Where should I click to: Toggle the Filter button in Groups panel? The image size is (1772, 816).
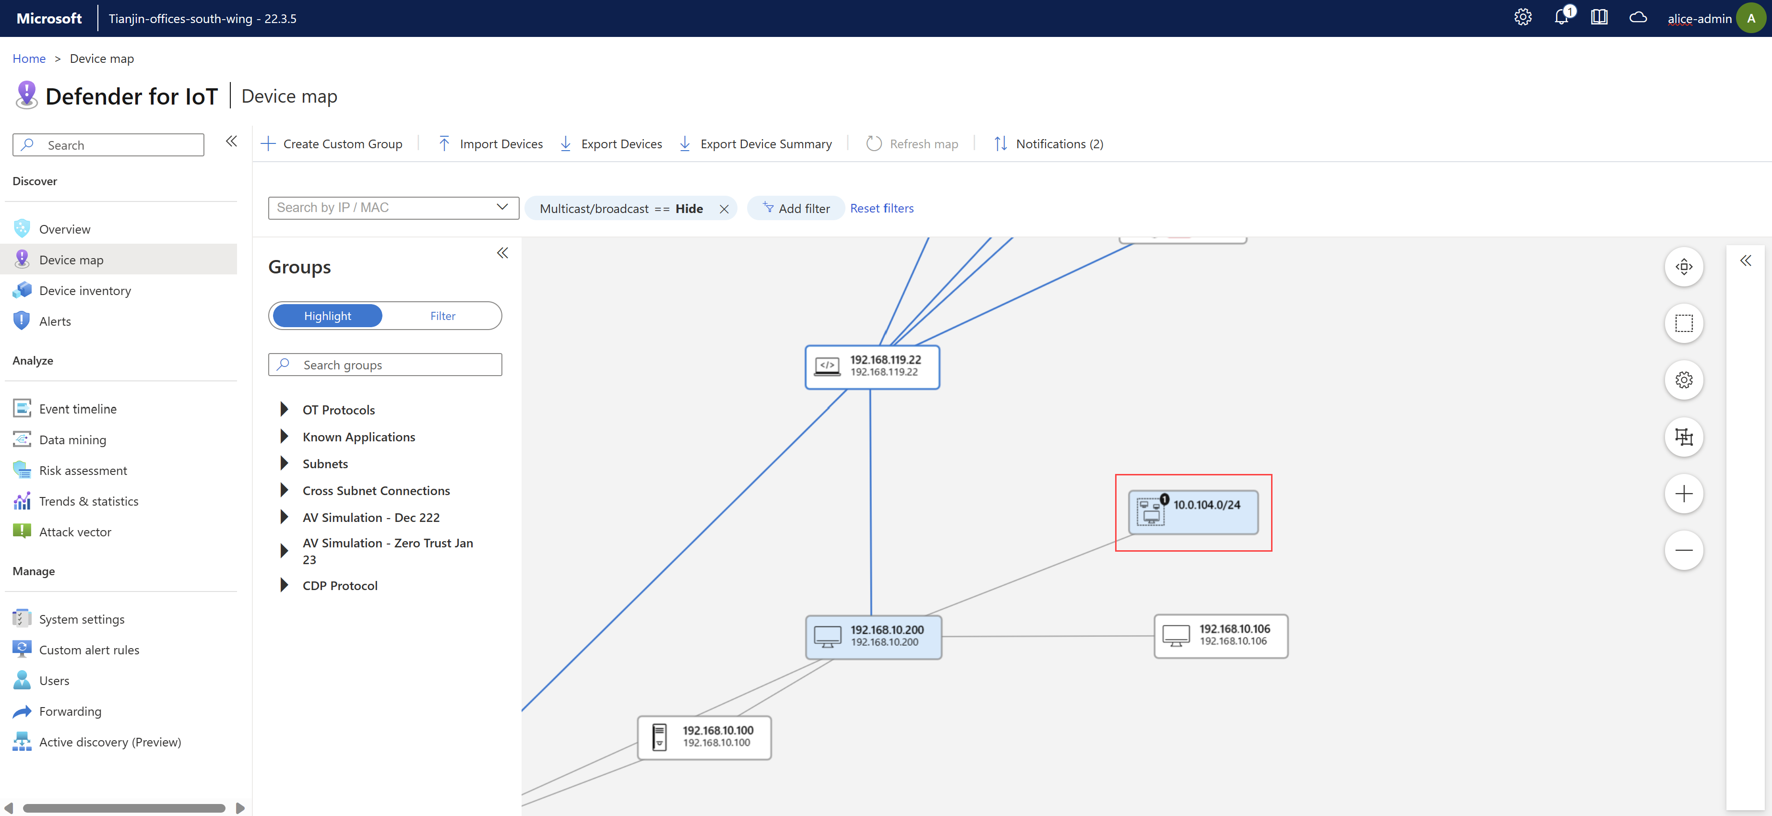click(443, 315)
